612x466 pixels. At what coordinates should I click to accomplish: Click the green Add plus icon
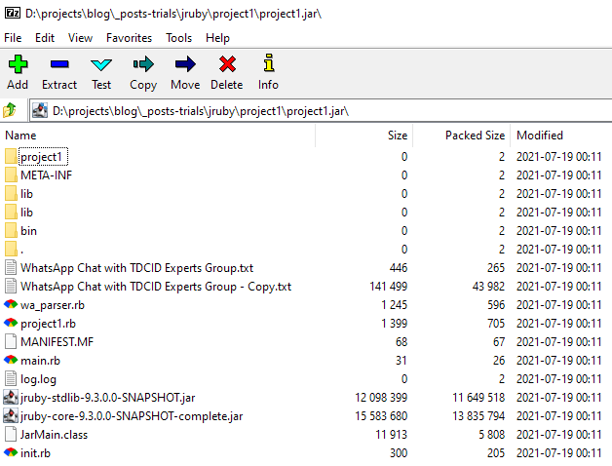(x=18, y=65)
